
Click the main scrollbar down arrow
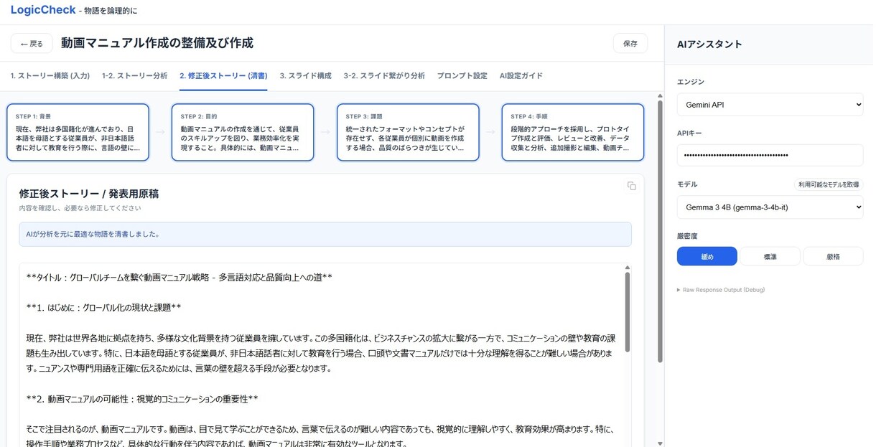660,443
